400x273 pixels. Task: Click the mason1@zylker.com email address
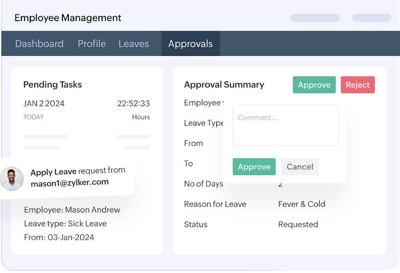coord(70,183)
